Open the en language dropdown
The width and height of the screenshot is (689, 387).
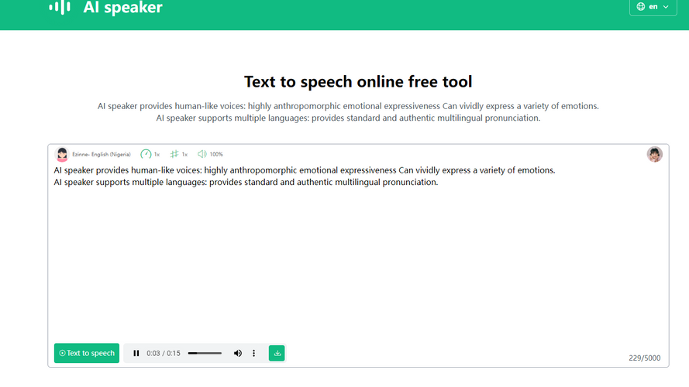click(x=653, y=7)
